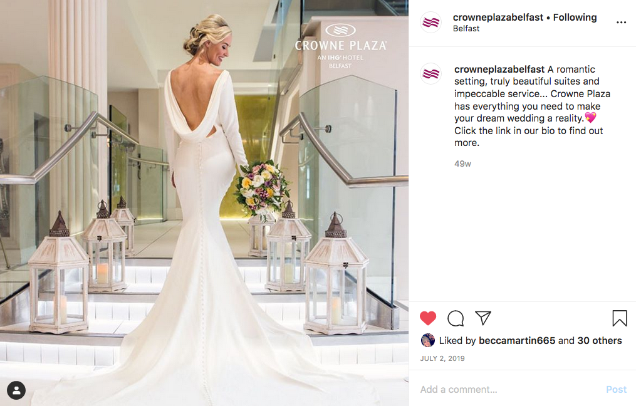Image resolution: width=636 pixels, height=406 pixels.
Task: Open Crowne Plaza avatar in post header
Action: pyautogui.click(x=430, y=23)
